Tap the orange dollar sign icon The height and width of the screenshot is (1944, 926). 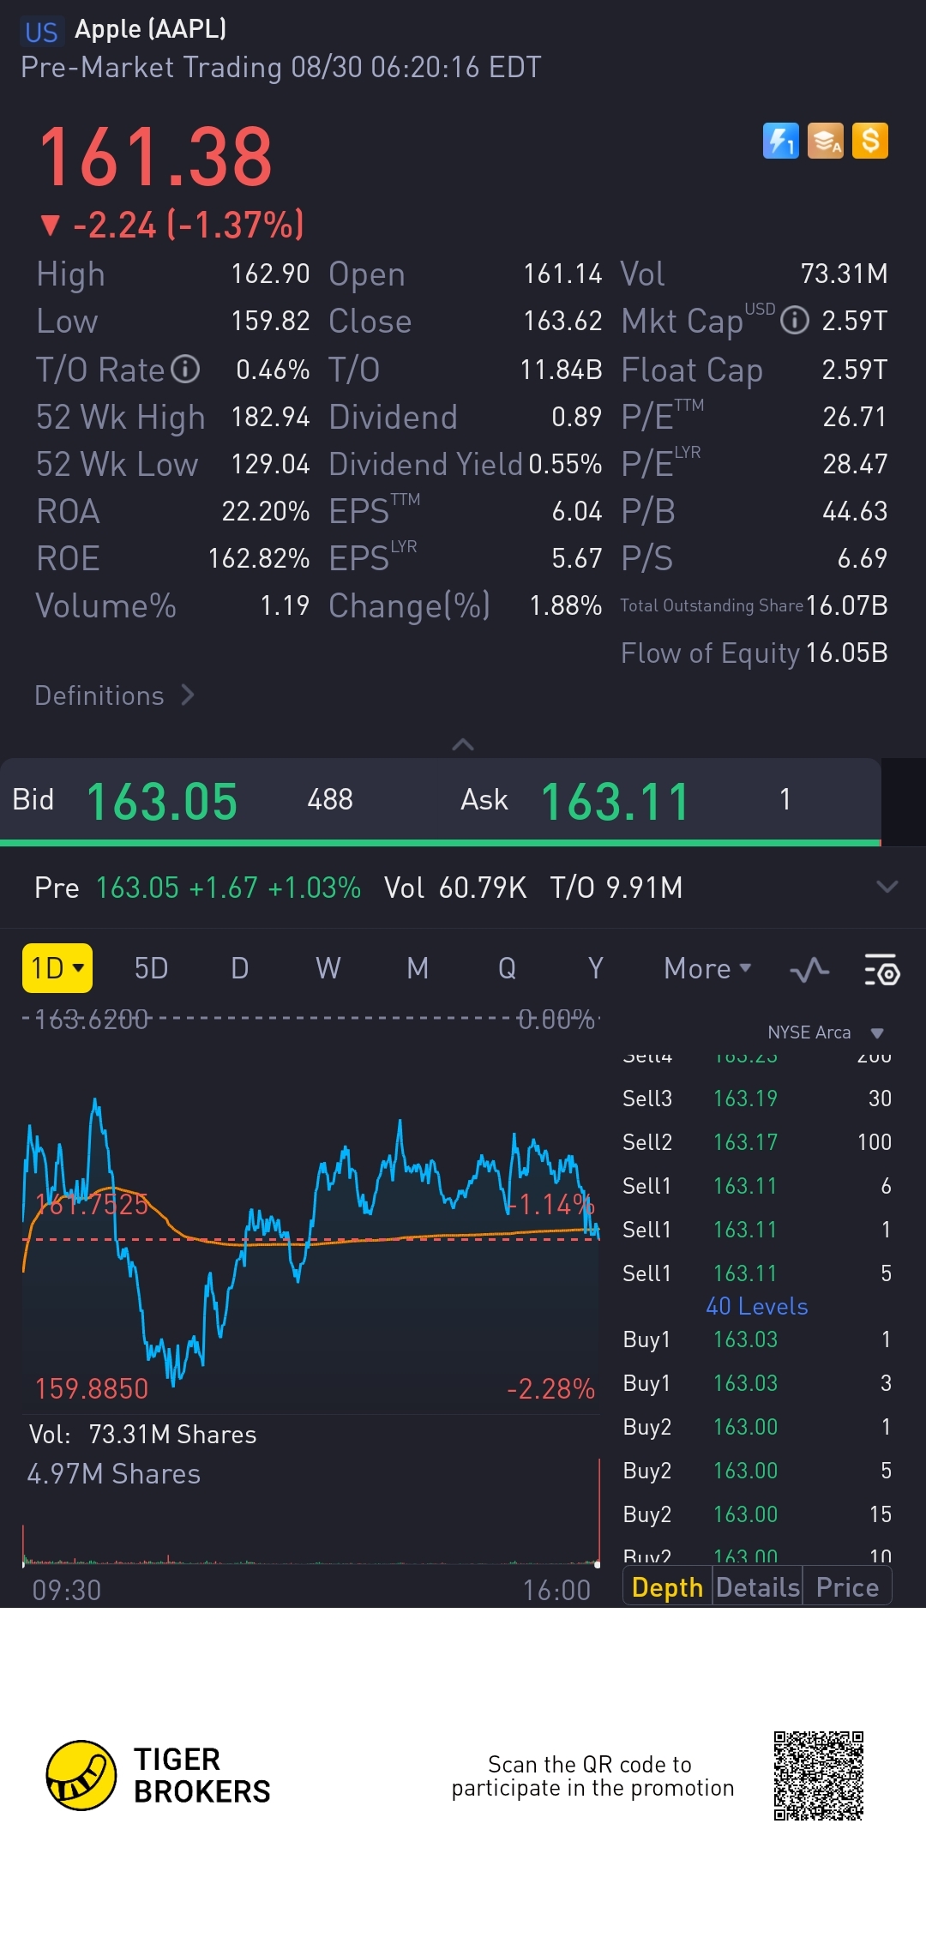870,141
